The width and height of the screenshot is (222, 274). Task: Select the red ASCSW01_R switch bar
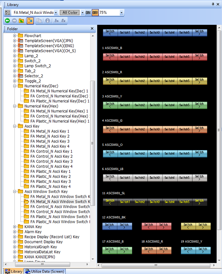point(155,57)
